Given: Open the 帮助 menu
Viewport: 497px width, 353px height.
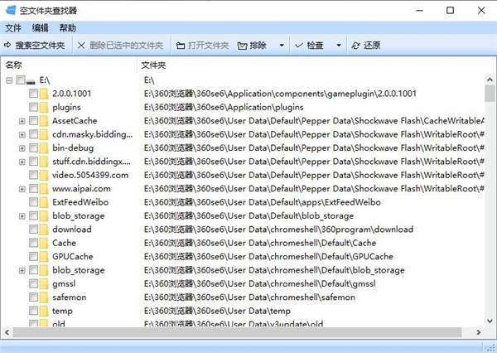Looking at the screenshot, I should tap(68, 28).
